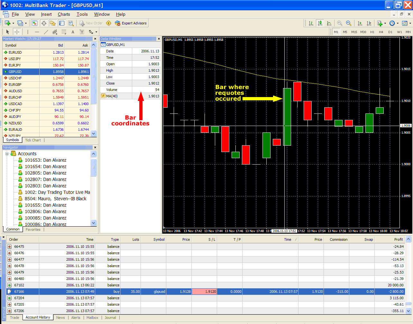413x324 pixels.
Task: Toggle the Navigator panel toolbar icon
Action: [x=53, y=23]
